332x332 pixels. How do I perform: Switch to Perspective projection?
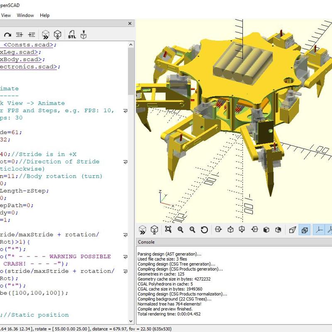coord(293,229)
